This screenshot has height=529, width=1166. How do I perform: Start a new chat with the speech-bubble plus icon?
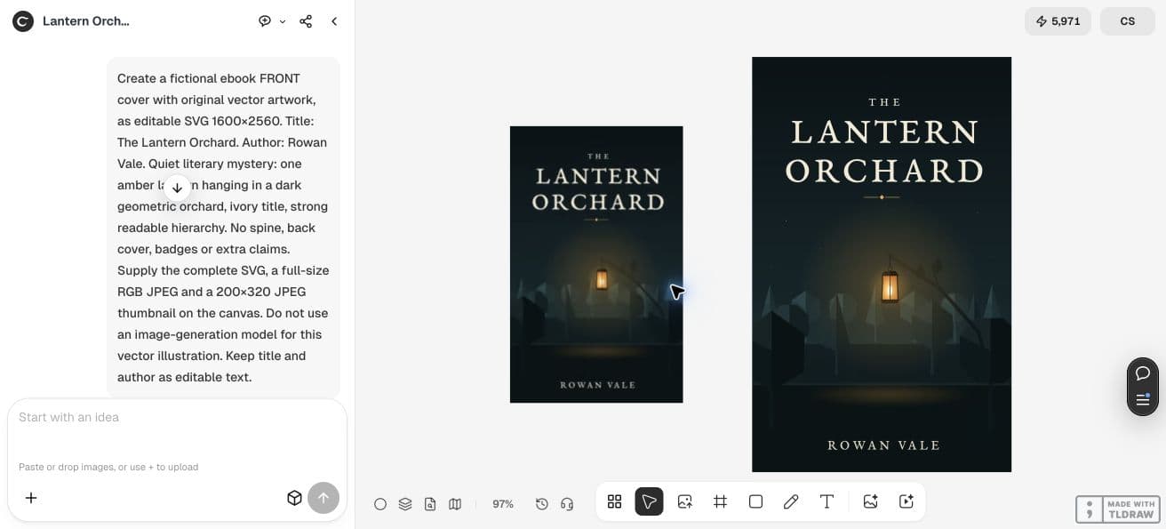tap(265, 21)
